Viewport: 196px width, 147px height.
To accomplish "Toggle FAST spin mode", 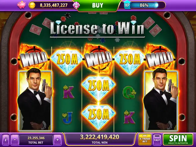I will coord(157,140).
